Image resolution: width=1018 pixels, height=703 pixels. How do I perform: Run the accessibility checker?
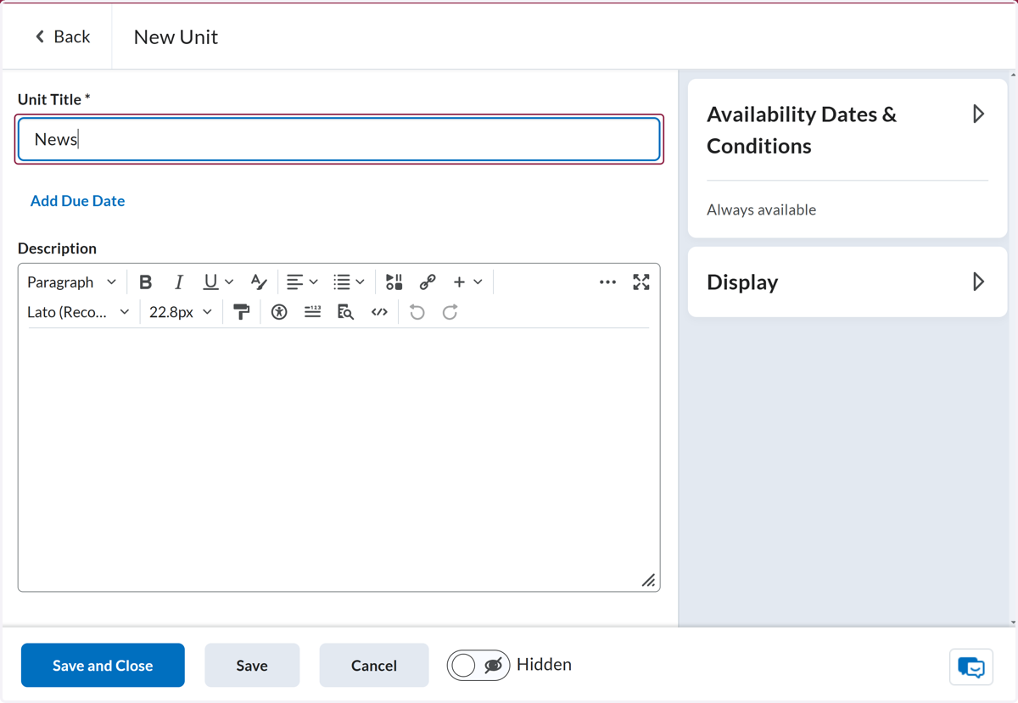tap(279, 312)
